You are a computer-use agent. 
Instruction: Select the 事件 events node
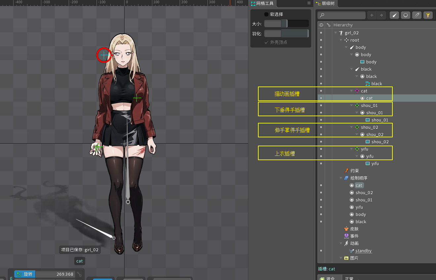[x=354, y=236]
